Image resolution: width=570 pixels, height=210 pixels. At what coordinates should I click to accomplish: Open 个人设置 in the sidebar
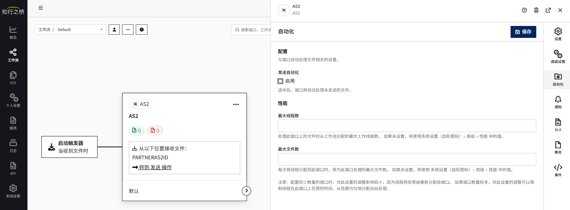coord(13,101)
